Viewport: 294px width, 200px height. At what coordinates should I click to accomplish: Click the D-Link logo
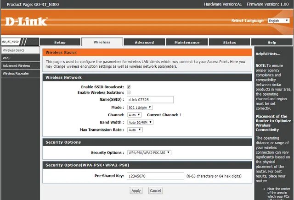point(26,22)
